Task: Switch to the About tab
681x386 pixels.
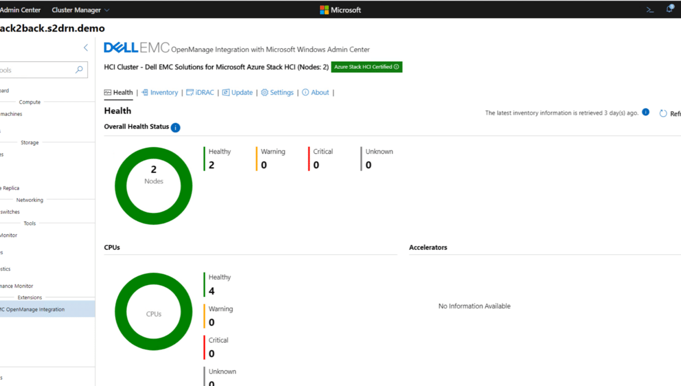Action: 315,93
